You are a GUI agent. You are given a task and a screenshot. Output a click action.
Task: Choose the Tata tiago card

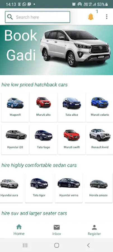43,139
